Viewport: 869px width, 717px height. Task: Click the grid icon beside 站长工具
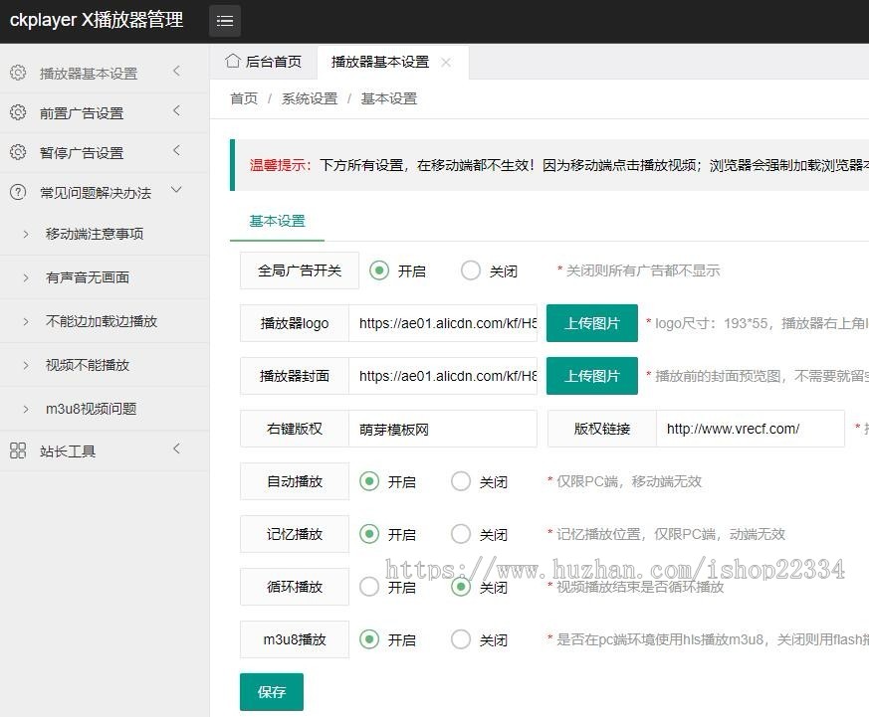(x=17, y=449)
